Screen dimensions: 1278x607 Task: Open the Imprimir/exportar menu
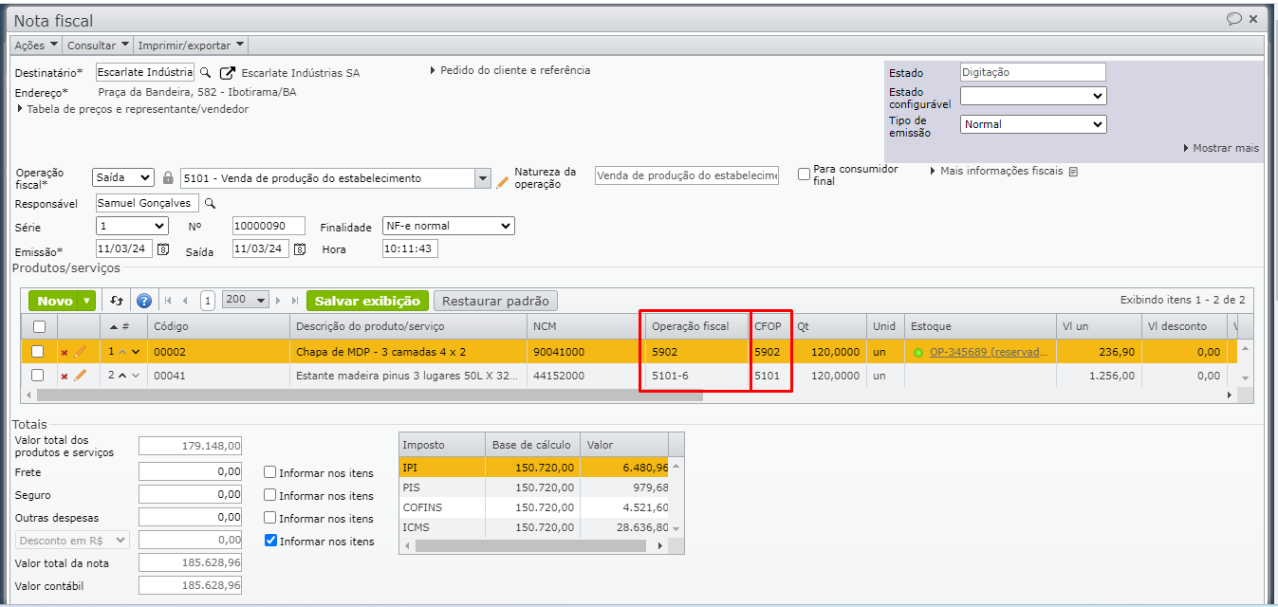191,45
